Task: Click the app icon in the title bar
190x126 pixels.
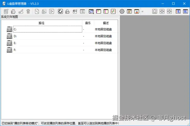Action: click(x=4, y=4)
